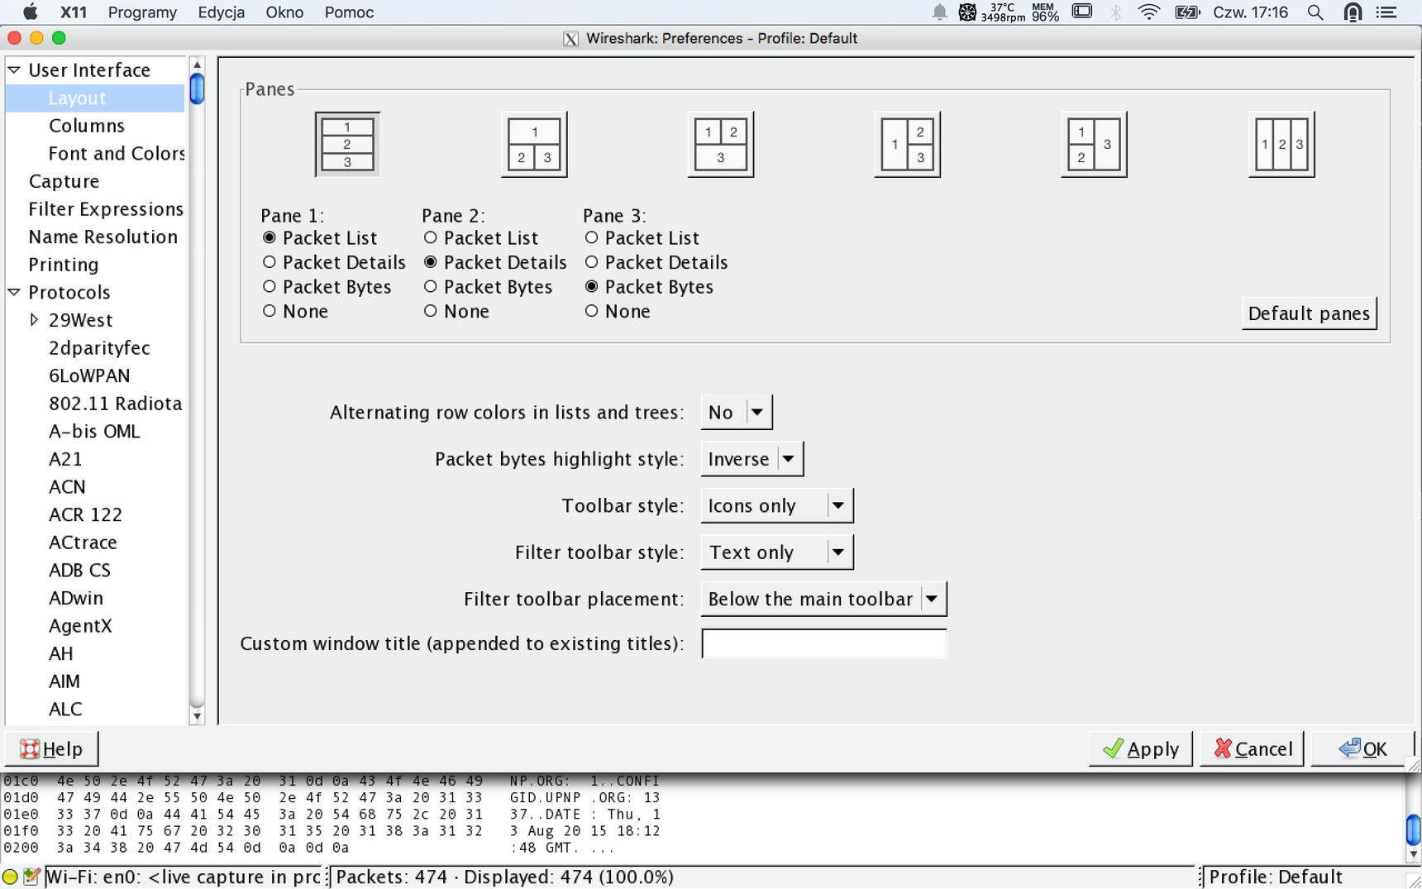Click the Apply button

1140,748
